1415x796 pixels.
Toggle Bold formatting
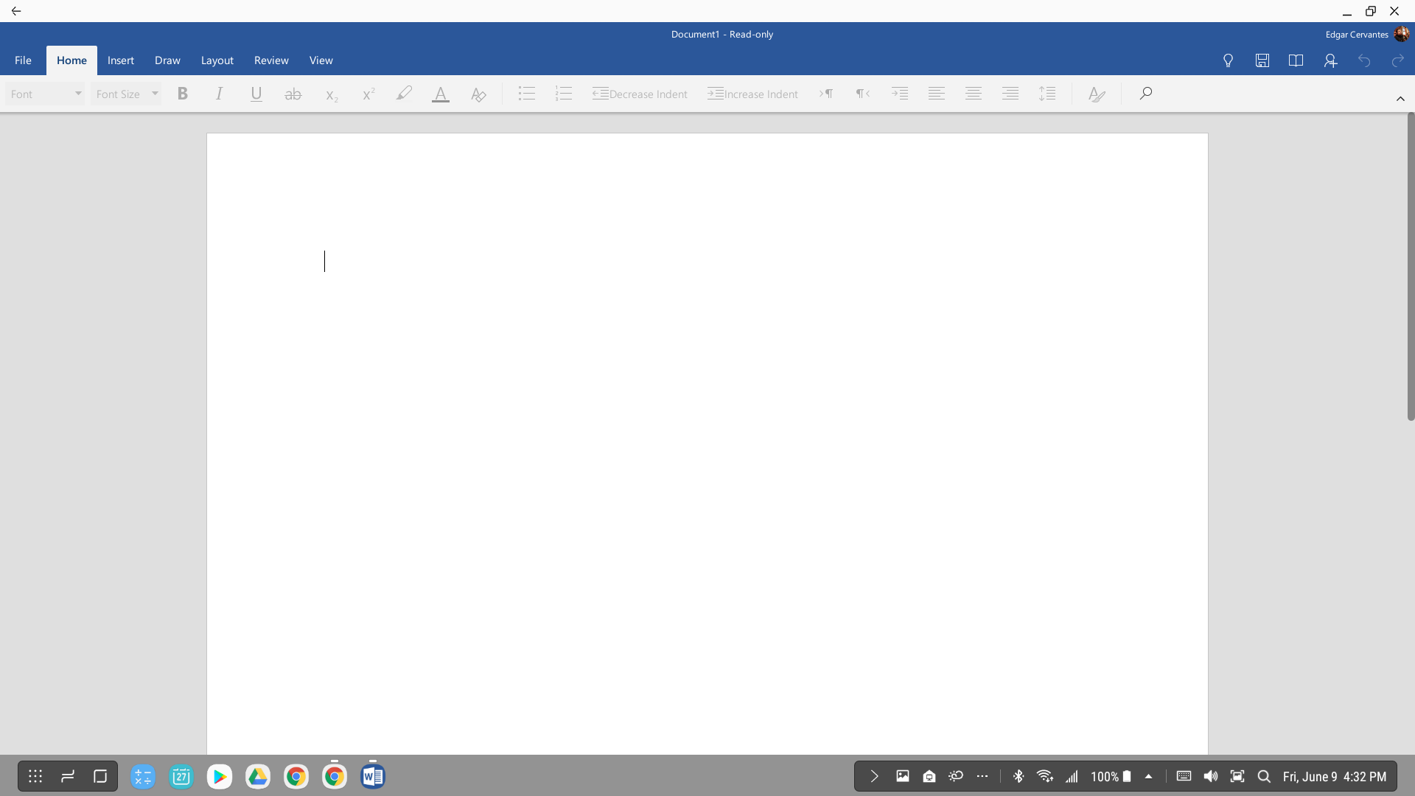(183, 94)
